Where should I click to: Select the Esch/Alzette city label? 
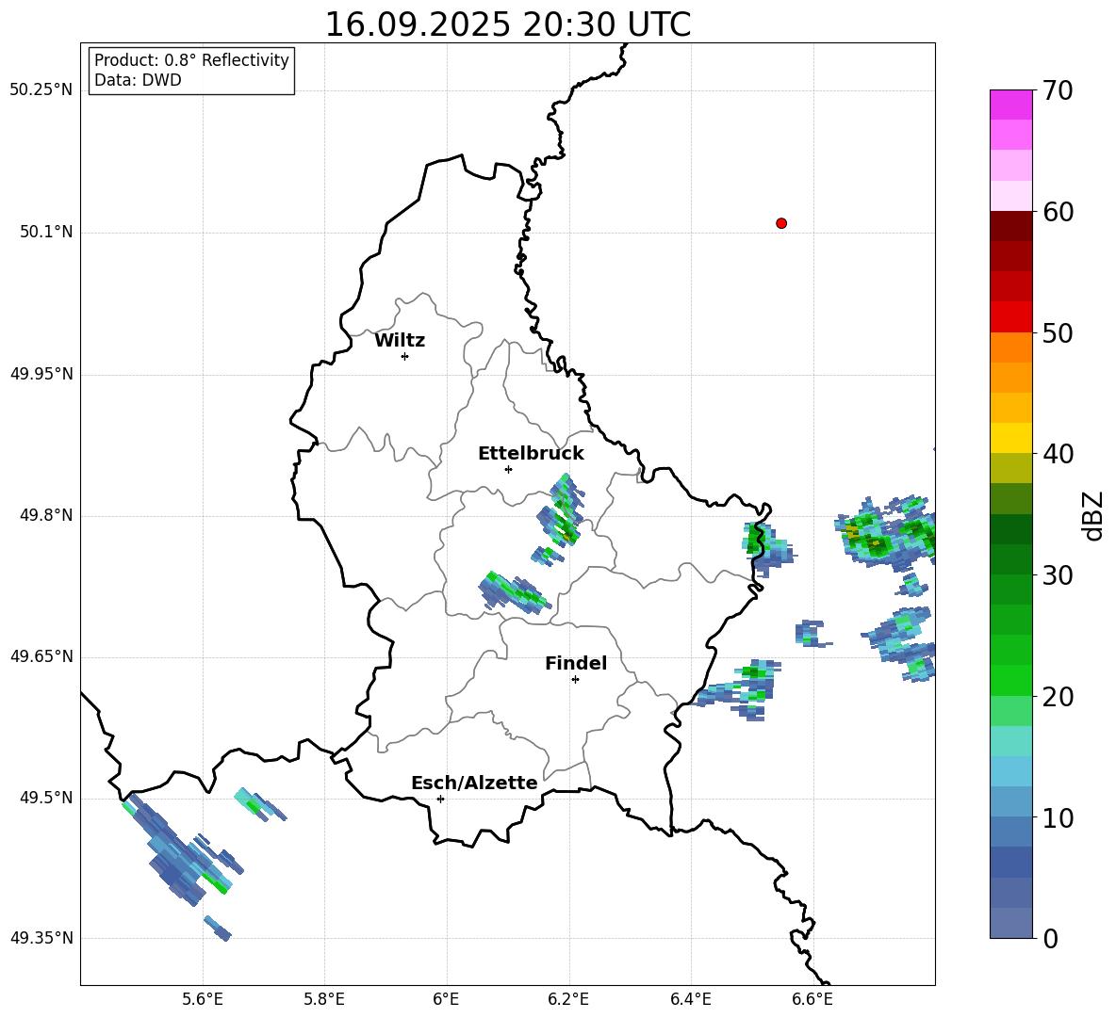(474, 783)
